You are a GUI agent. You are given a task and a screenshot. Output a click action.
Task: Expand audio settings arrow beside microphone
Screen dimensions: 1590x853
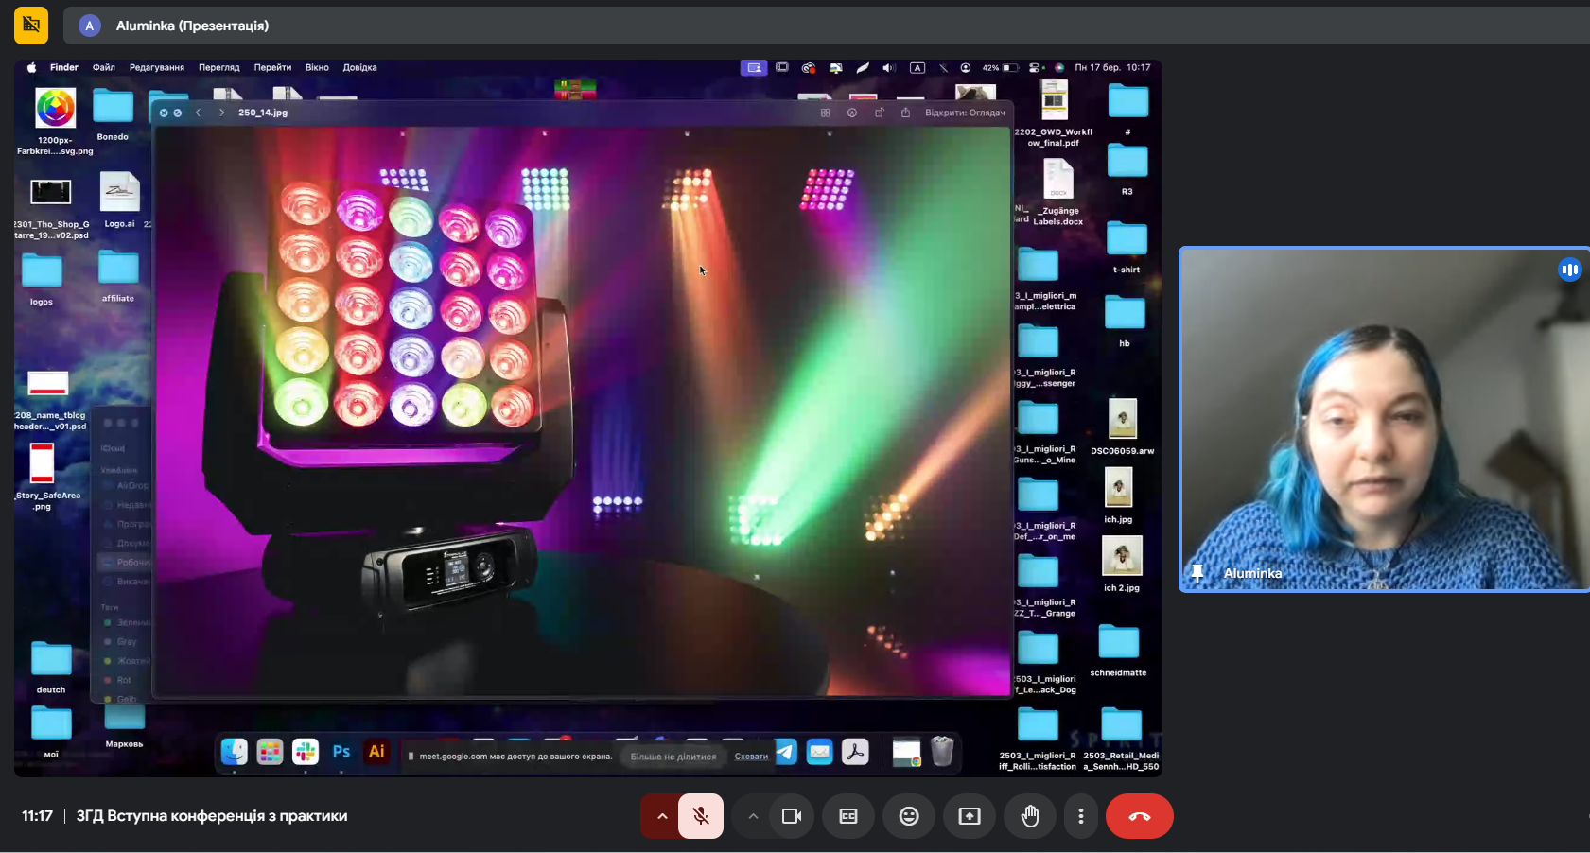click(x=661, y=816)
